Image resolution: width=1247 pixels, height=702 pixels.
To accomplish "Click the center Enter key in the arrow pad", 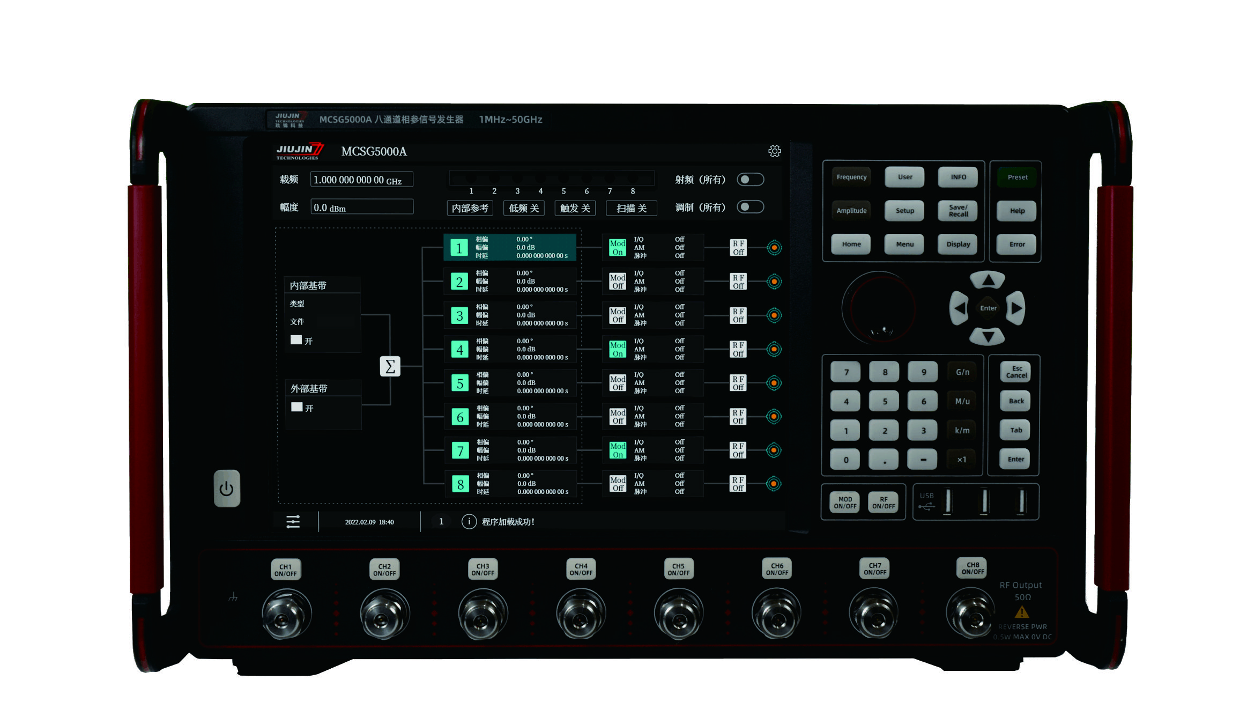I will (x=988, y=308).
